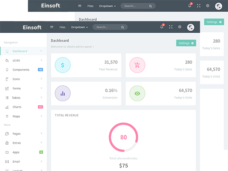Expand the Pages submenu arrow
The height and width of the screenshot is (171, 228).
pyautogui.click(x=42, y=134)
